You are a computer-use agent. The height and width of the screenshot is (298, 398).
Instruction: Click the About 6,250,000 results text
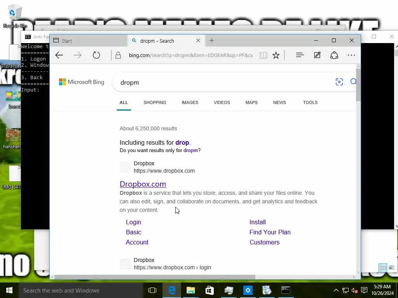tap(148, 128)
